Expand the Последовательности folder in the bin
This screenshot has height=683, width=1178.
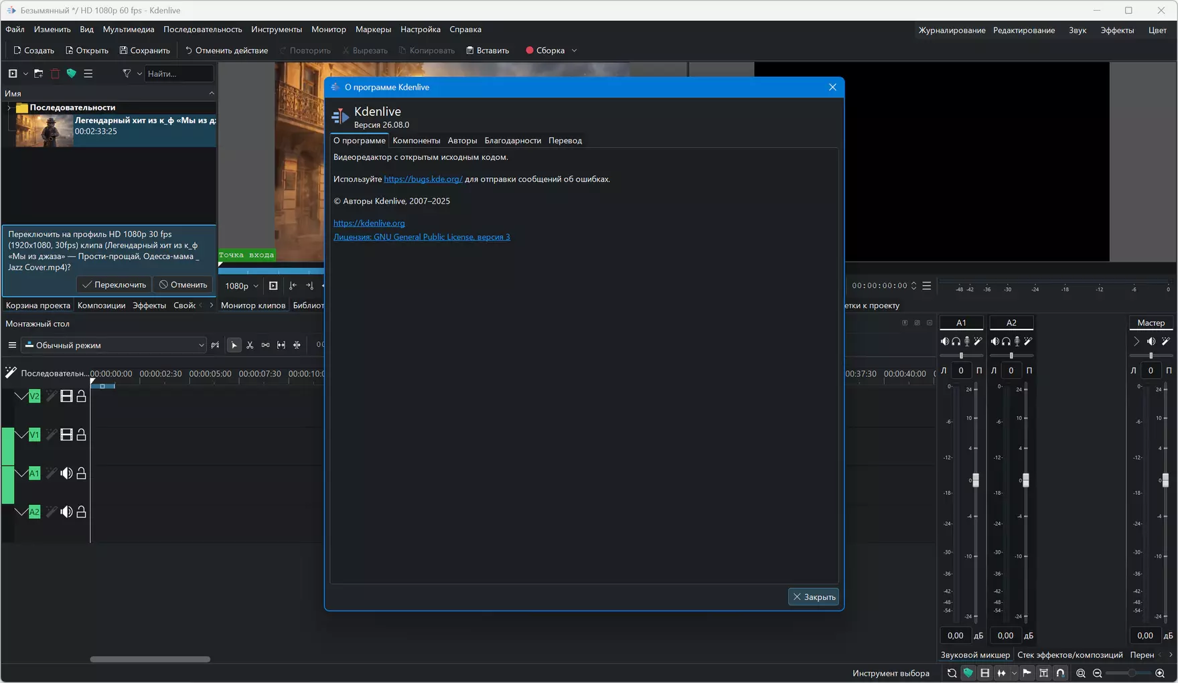tap(9, 108)
